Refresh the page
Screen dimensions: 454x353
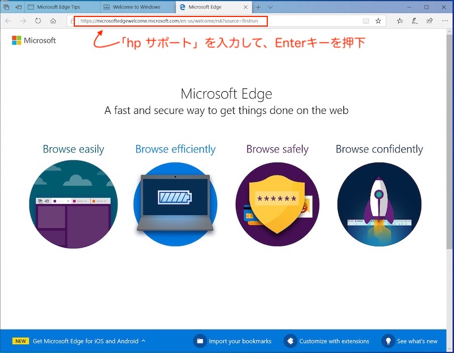pos(38,21)
